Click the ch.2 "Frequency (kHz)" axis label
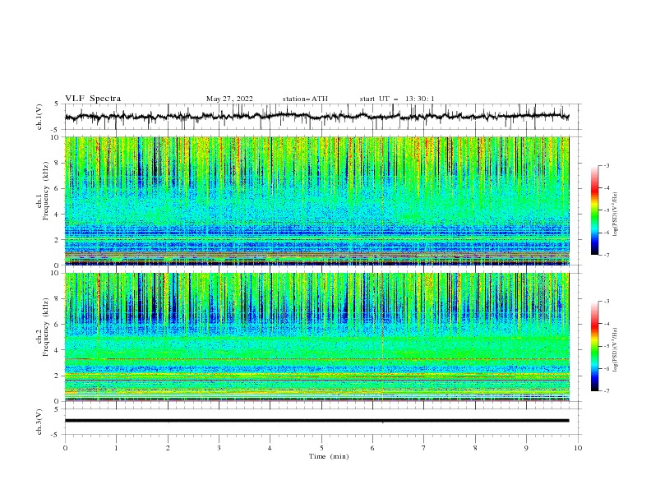Viewport: 651px width, 503px height. pyautogui.click(x=46, y=327)
